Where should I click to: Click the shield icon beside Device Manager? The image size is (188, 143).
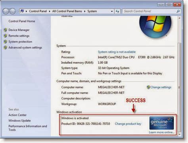click(6, 30)
